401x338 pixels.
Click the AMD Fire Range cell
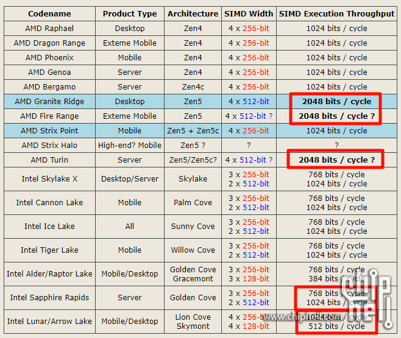click(x=49, y=116)
